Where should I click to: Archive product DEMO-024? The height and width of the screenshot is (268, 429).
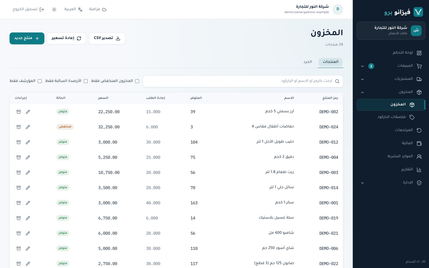[18, 127]
